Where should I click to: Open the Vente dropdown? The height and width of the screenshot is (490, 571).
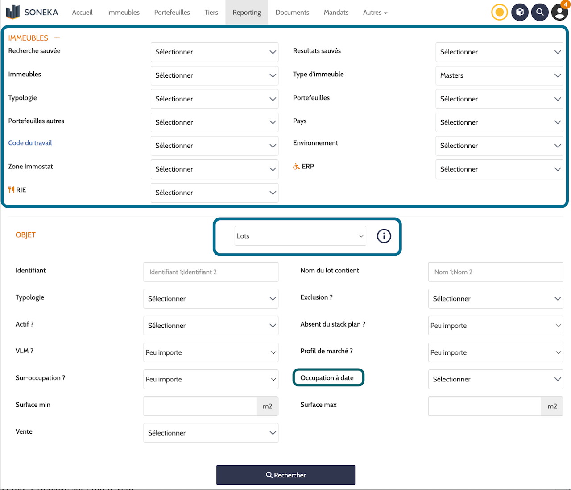(211, 433)
